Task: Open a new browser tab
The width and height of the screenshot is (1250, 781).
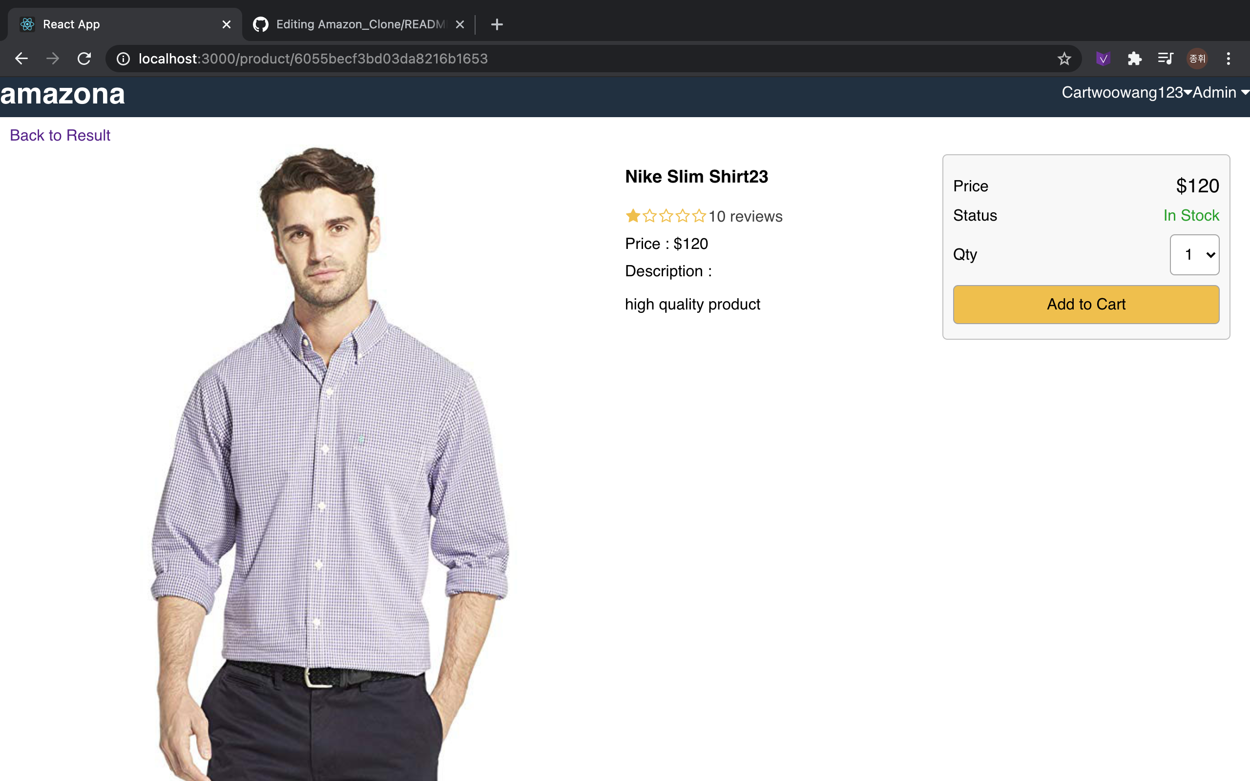Action: [497, 24]
